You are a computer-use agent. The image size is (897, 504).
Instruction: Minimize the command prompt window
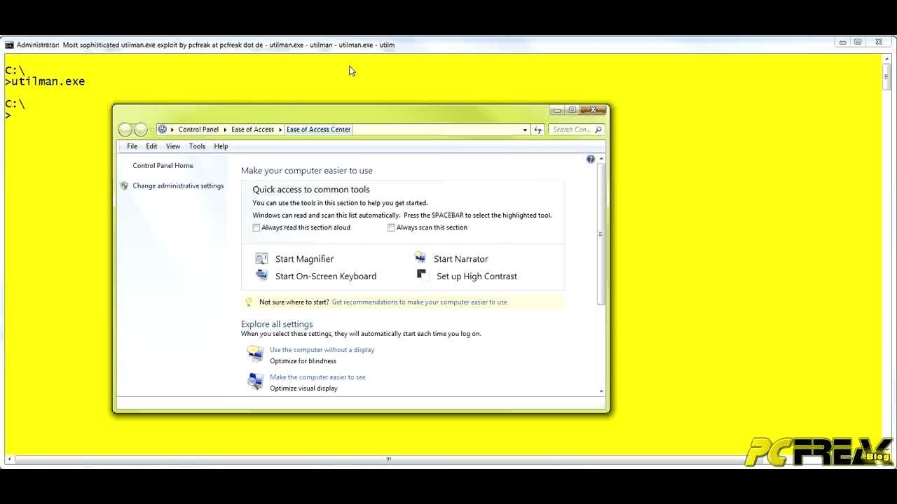842,43
